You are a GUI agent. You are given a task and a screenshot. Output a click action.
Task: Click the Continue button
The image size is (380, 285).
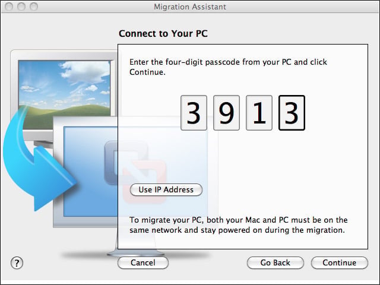tap(339, 262)
